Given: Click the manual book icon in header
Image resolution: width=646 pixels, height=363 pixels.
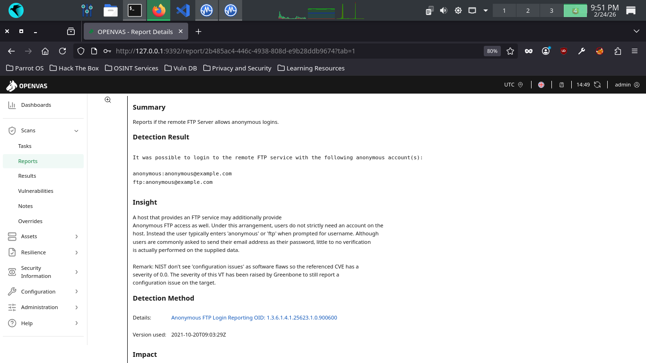Looking at the screenshot, I should coord(562,85).
